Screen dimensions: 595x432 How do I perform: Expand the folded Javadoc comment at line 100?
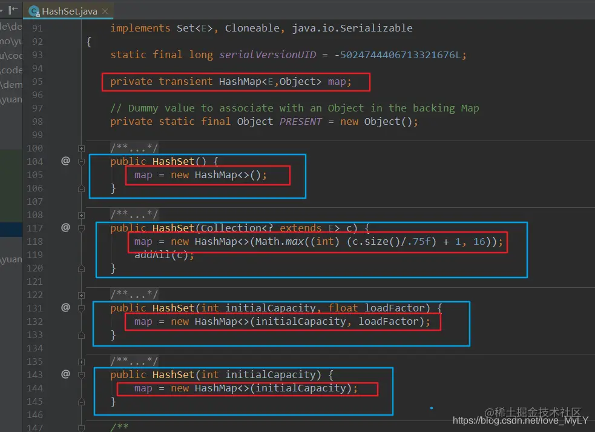pyautogui.click(x=81, y=148)
